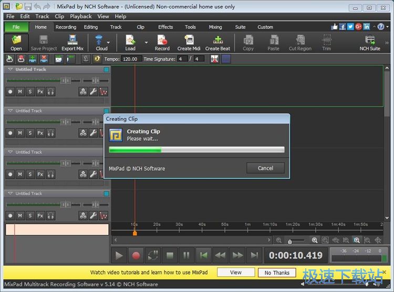This screenshot has width=394, height=292.
Task: Open the Playback menu
Action: coord(81,16)
